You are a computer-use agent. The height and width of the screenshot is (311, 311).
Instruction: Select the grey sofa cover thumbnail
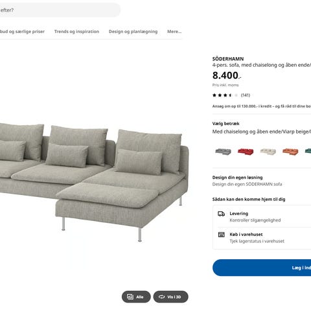point(223,152)
